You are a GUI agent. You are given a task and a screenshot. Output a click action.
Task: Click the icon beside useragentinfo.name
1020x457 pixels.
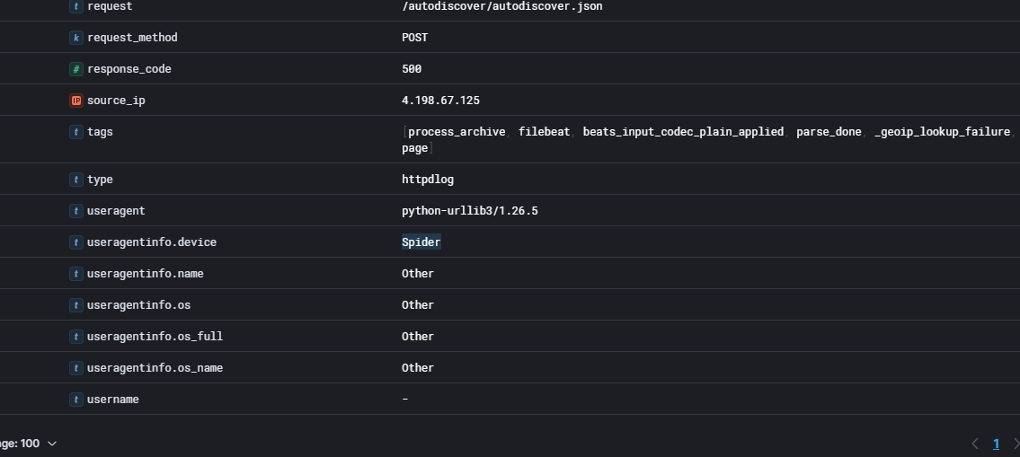pos(76,274)
